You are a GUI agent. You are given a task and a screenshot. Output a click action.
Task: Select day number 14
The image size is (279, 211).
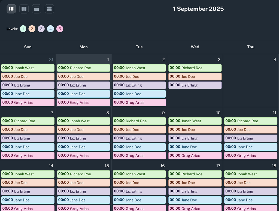[x=51, y=166]
